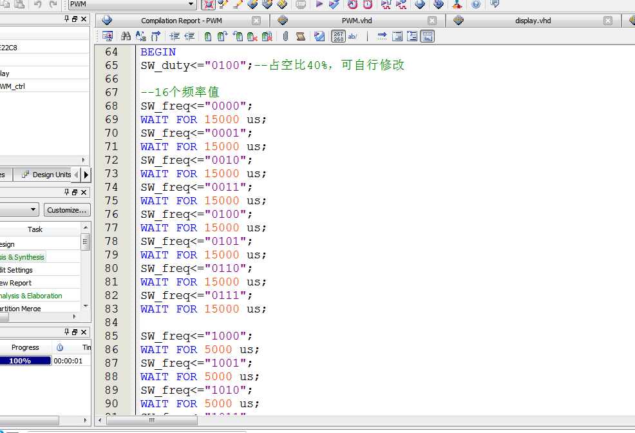Click the find matching delimiter braces icon
This screenshot has height=433, width=635.
click(x=155, y=37)
